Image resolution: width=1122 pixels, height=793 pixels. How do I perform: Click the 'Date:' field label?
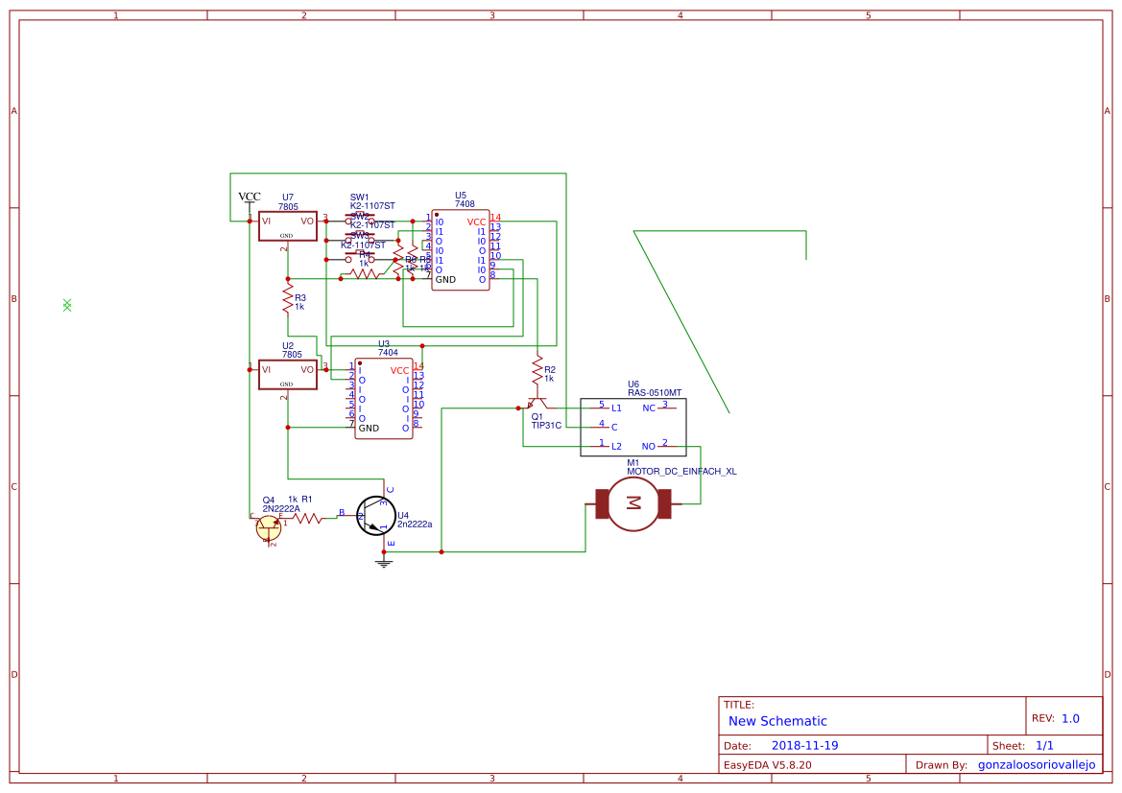[x=737, y=745]
